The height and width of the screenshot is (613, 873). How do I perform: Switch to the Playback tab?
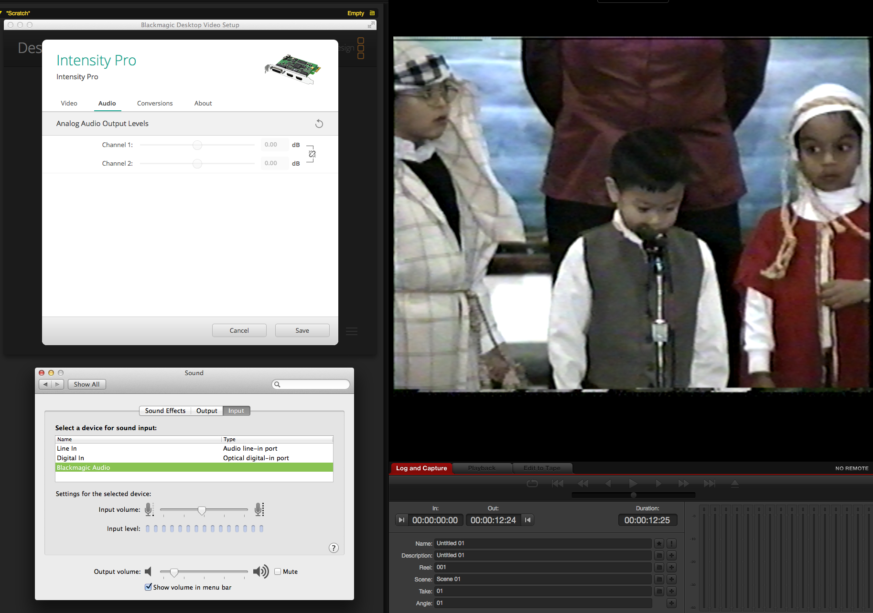482,468
